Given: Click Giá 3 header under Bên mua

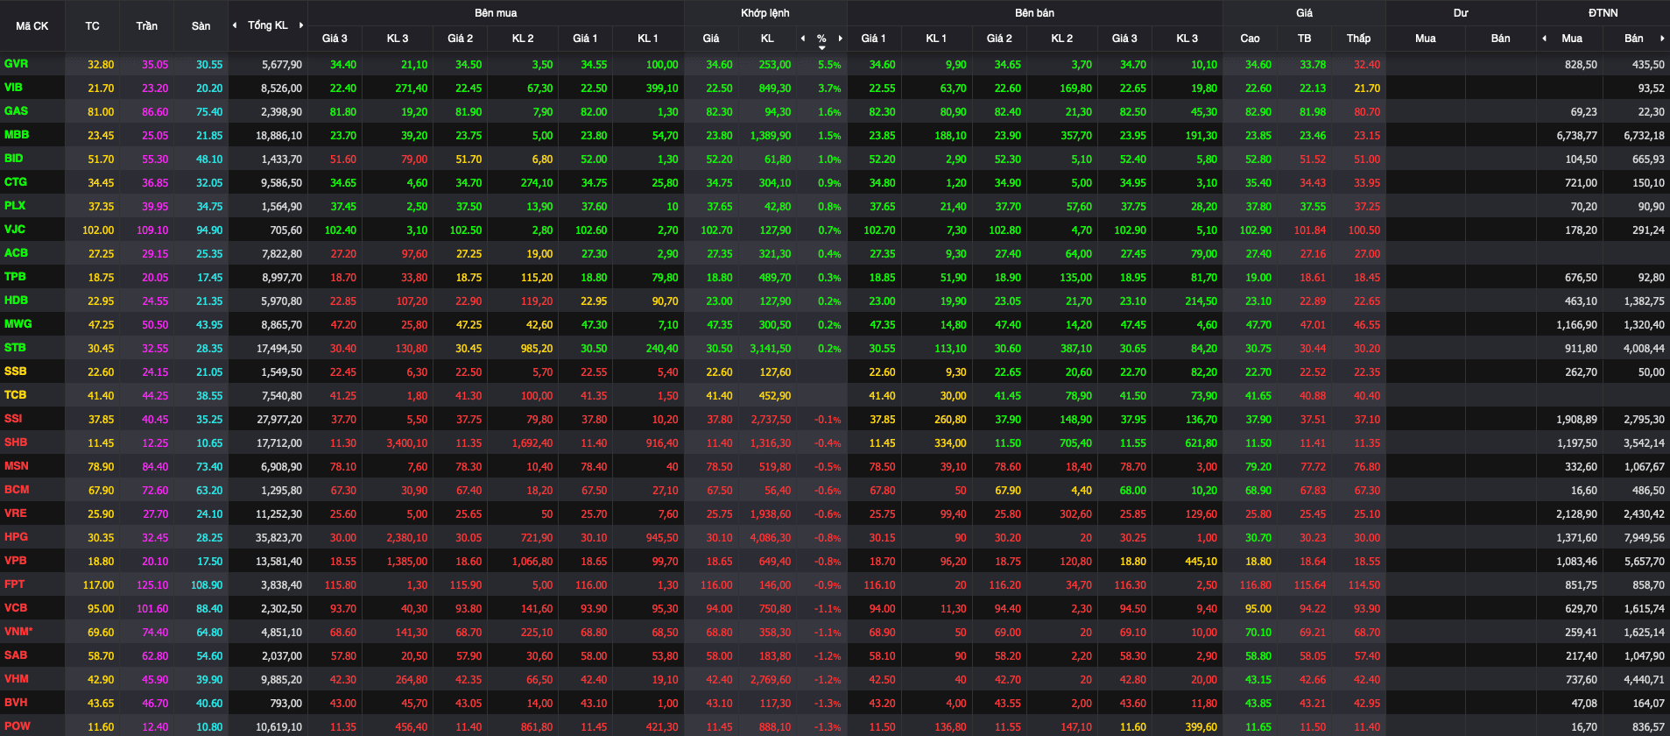Looking at the screenshot, I should pyautogui.click(x=335, y=39).
